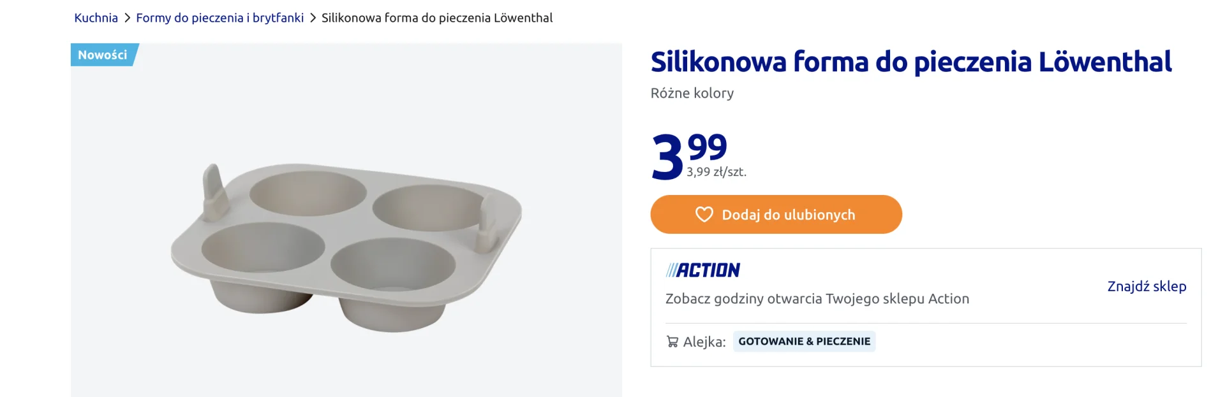The height and width of the screenshot is (397, 1225).
Task: Go to Formy do pieczenia i brytfanki category
Action: 219,18
